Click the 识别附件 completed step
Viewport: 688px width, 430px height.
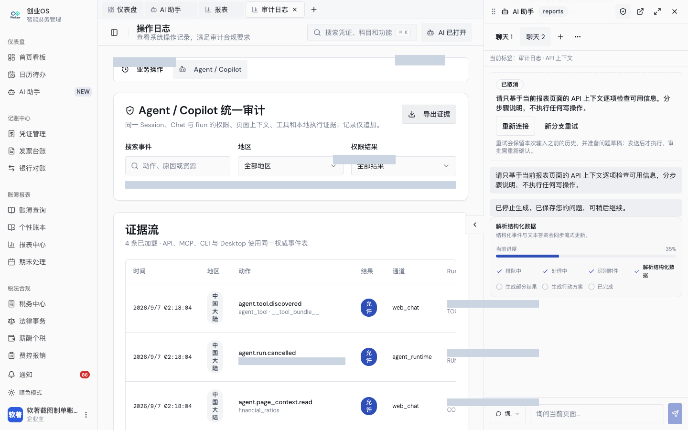tap(603, 271)
